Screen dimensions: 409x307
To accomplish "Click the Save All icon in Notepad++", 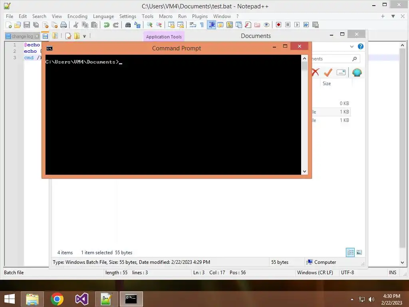I will click(x=36, y=25).
